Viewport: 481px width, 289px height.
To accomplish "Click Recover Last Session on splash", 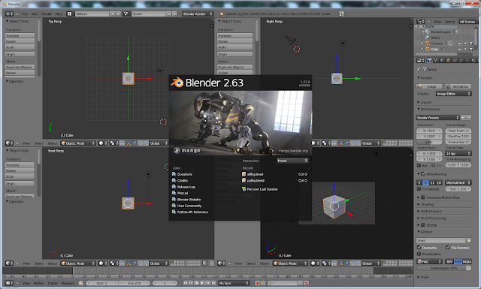I will coord(260,189).
